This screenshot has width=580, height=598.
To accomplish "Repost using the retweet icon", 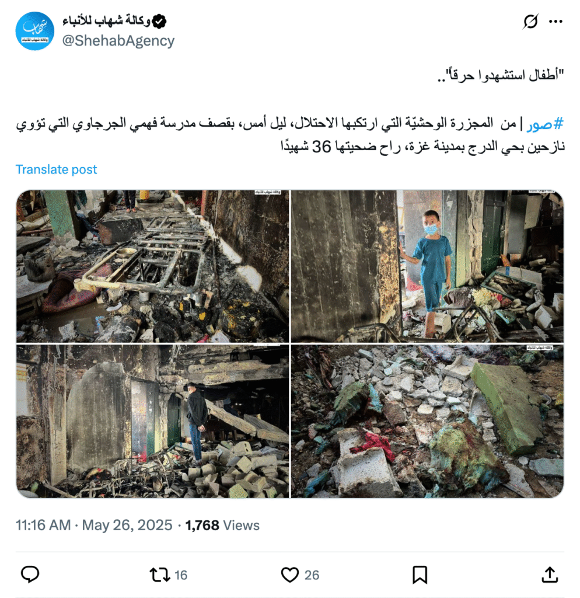I will click(x=160, y=575).
